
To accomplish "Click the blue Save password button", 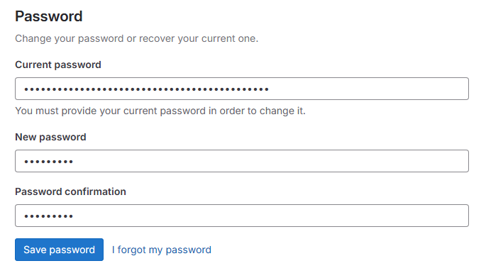I will coord(59,250).
